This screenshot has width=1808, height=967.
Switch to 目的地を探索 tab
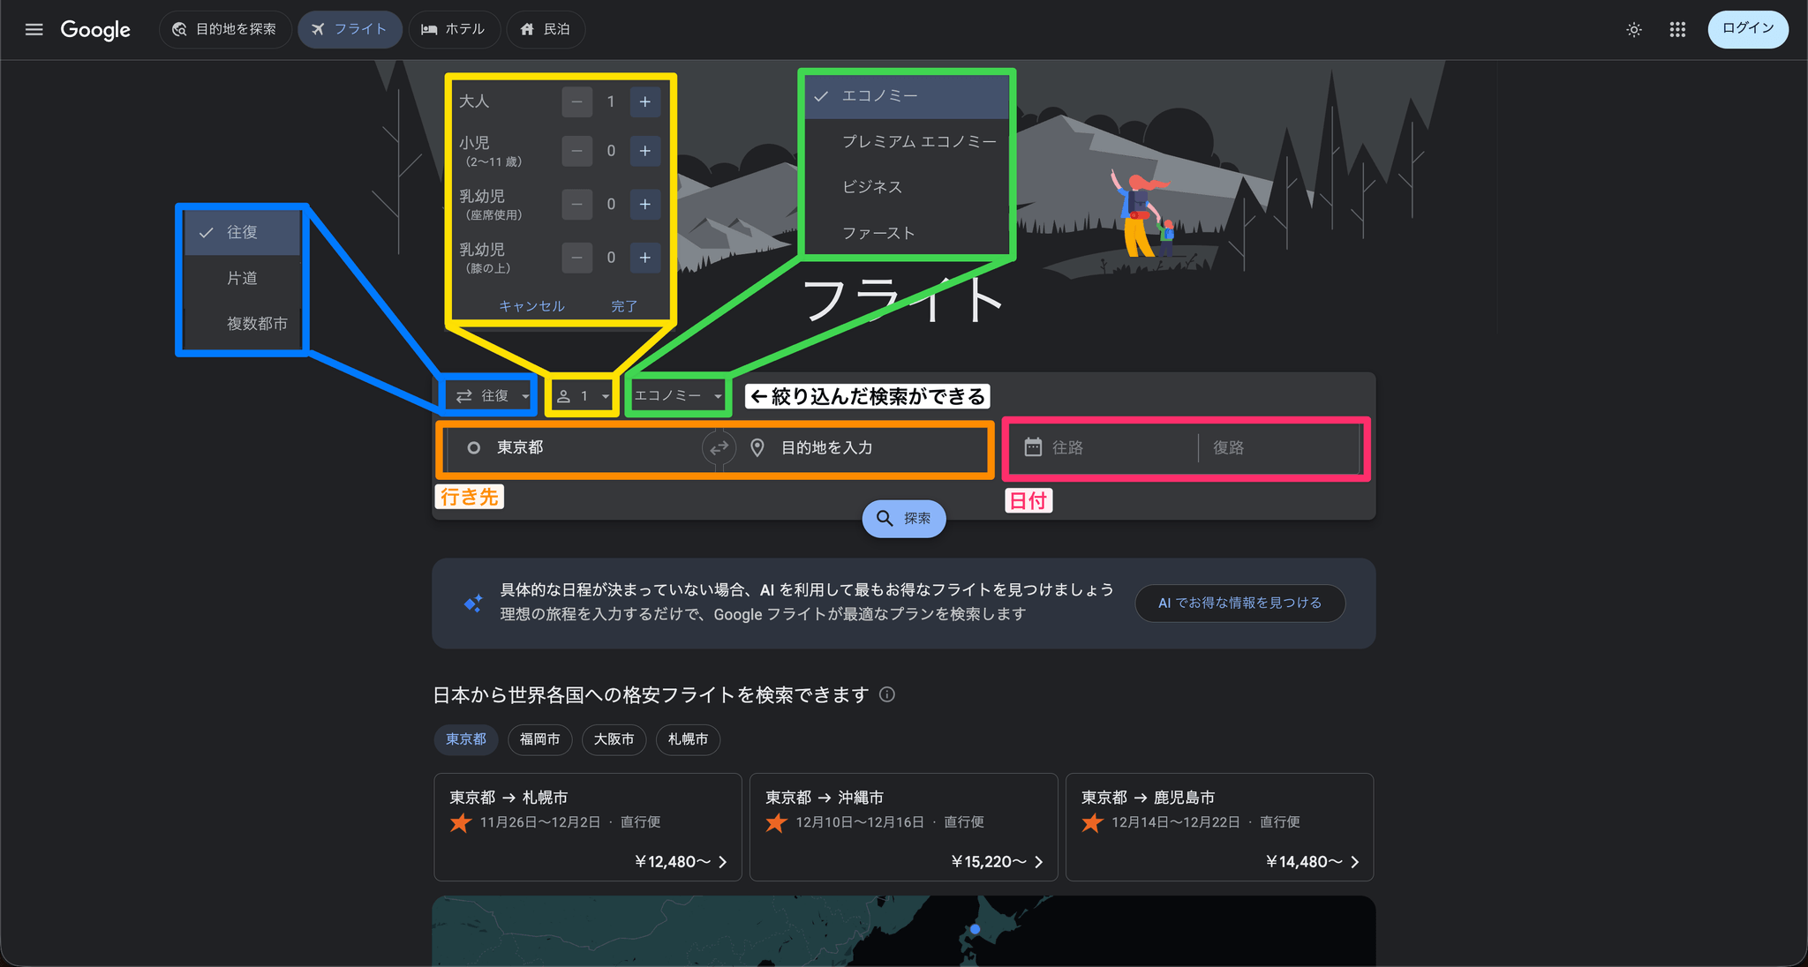[x=225, y=30]
